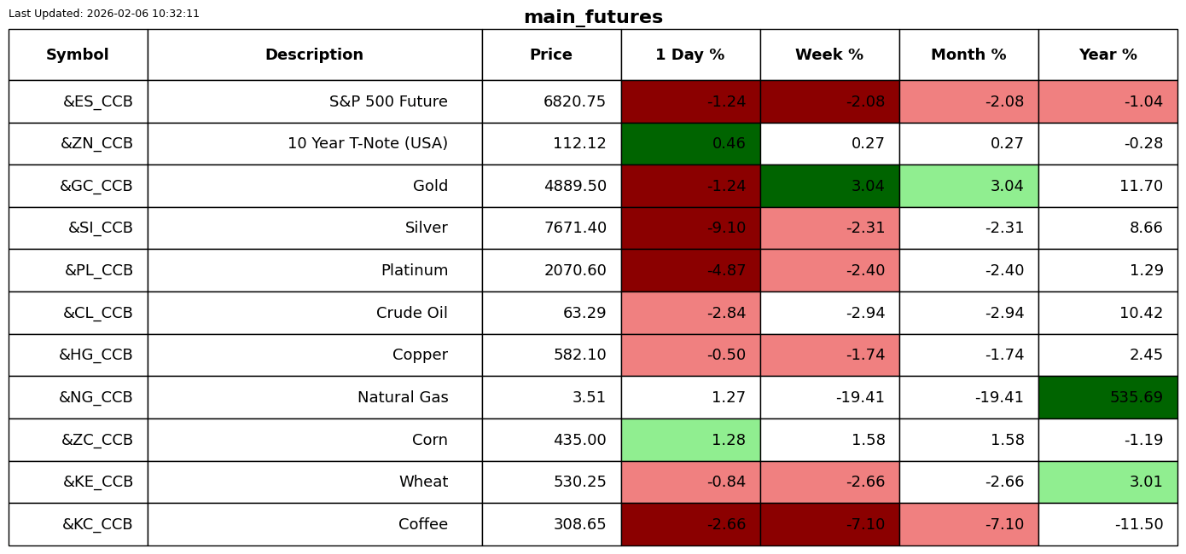Click the dark green Gold Week cell
This screenshot has height=554, width=1186.
829,186
